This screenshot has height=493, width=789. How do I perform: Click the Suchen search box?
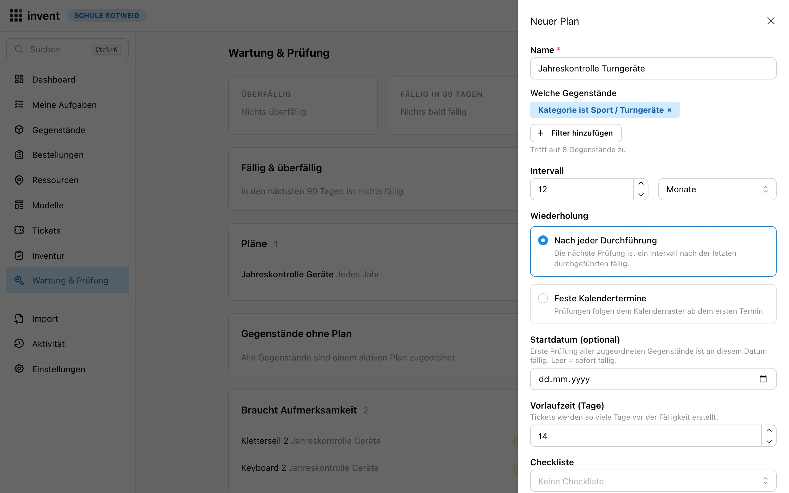[67, 49]
